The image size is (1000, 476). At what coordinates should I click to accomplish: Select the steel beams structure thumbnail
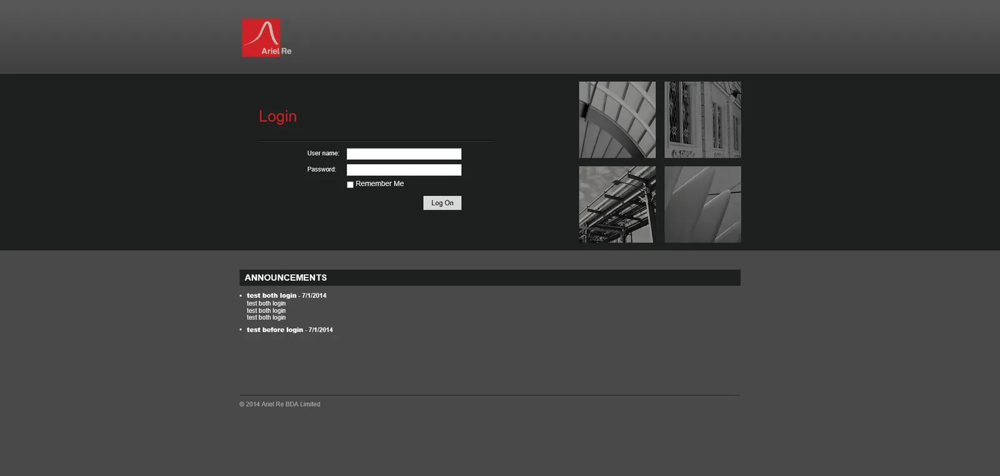pyautogui.click(x=617, y=204)
